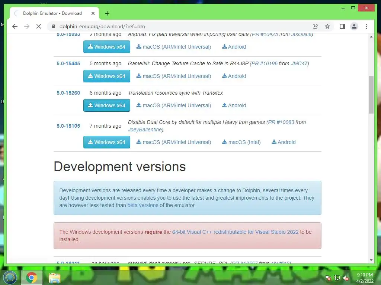This screenshot has width=381, height=285.
Task: Click the address bar URL
Action: click(x=102, y=26)
